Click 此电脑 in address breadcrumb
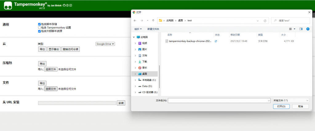This screenshot has height=131, width=315. (x=170, y=21)
